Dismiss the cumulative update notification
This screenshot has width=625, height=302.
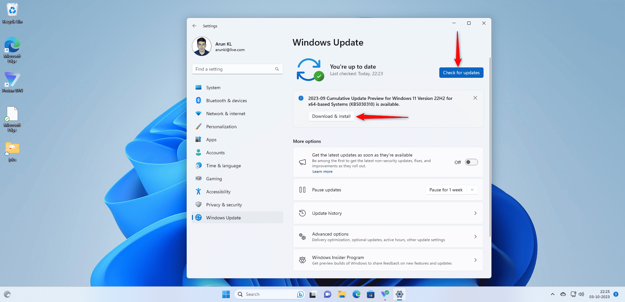click(x=475, y=98)
